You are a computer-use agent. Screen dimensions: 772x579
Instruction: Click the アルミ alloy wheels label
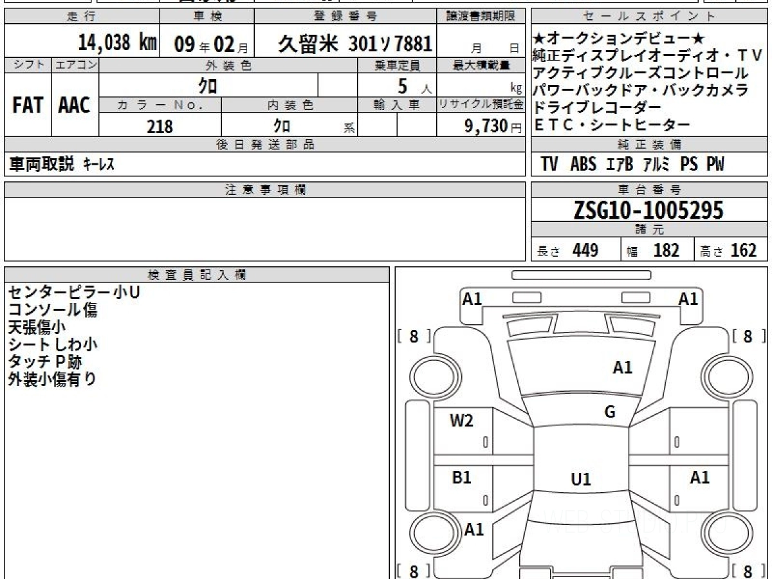pos(656,165)
